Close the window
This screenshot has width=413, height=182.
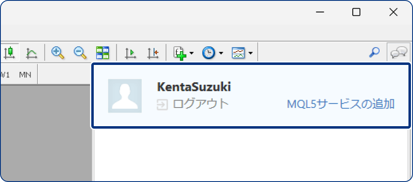393,12
